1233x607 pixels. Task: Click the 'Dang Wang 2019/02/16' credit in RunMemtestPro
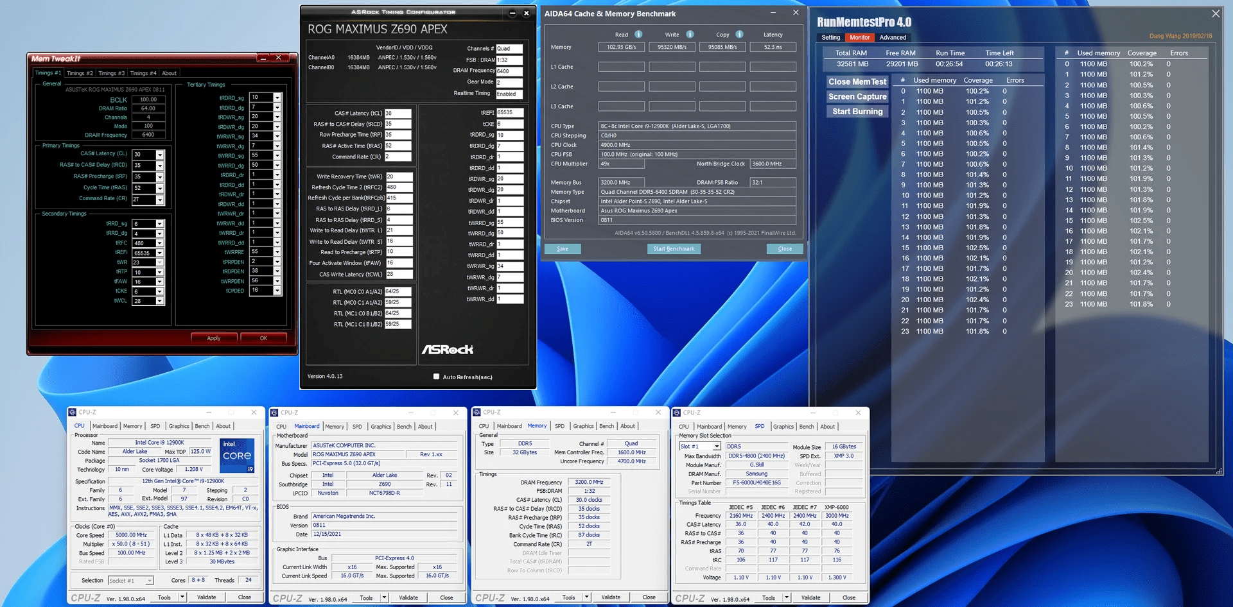coord(1180,36)
